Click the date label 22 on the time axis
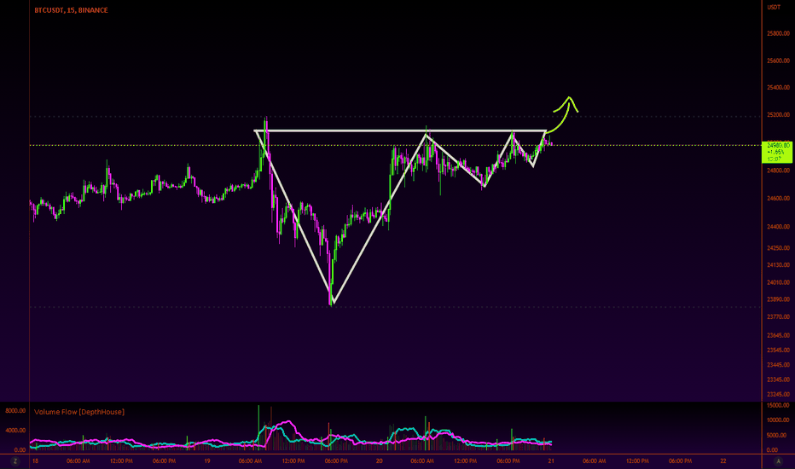Screen dimensions: 795x469 (723, 460)
